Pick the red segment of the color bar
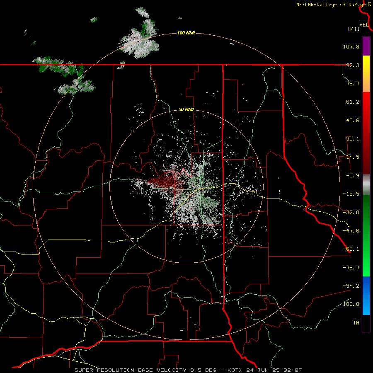 [x=366, y=133]
